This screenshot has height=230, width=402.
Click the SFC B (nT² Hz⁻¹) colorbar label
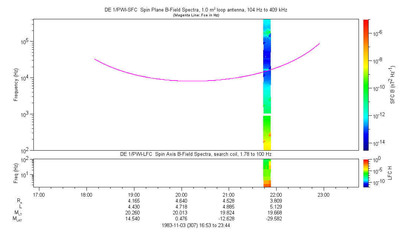pos(392,85)
